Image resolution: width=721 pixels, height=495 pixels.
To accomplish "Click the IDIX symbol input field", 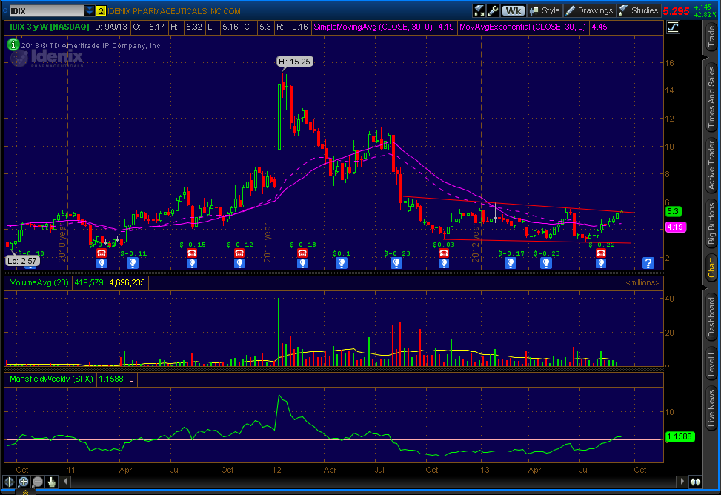I will pyautogui.click(x=43, y=11).
